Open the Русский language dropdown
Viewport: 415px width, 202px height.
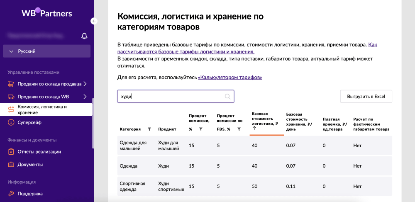[46, 51]
